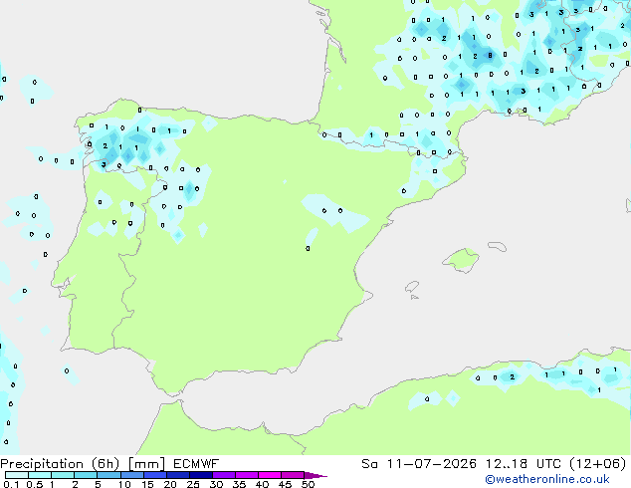This screenshot has height=488, width=631.
Task: Click the legend label '10'
Action: tap(124, 484)
